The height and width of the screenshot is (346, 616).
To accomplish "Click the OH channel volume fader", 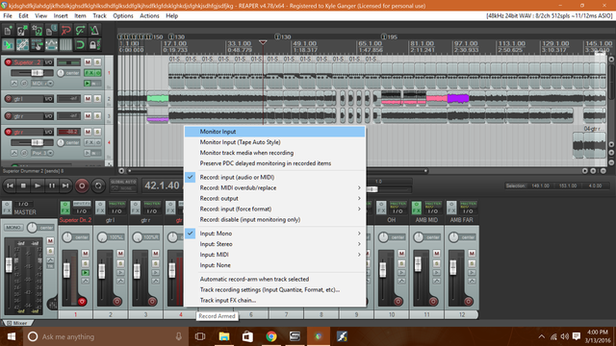I will [382, 269].
